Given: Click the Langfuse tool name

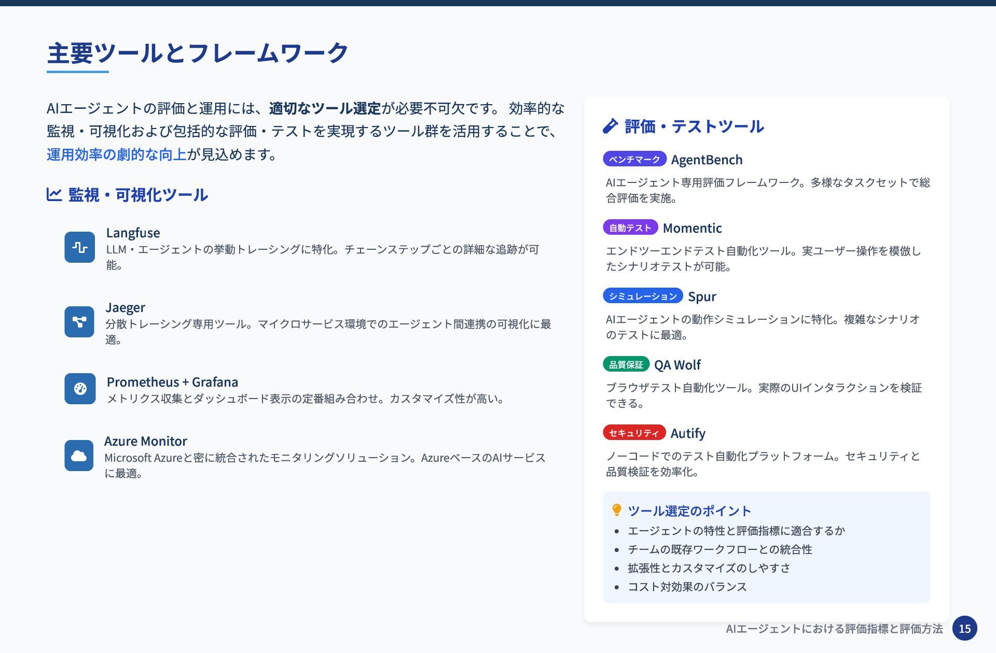Looking at the screenshot, I should [x=133, y=233].
